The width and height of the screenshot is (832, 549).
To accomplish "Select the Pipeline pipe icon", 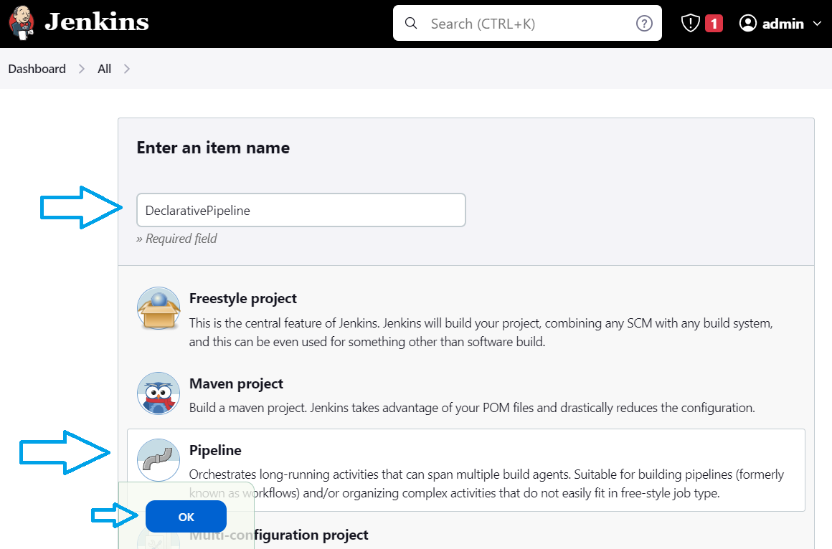I will tap(159, 460).
